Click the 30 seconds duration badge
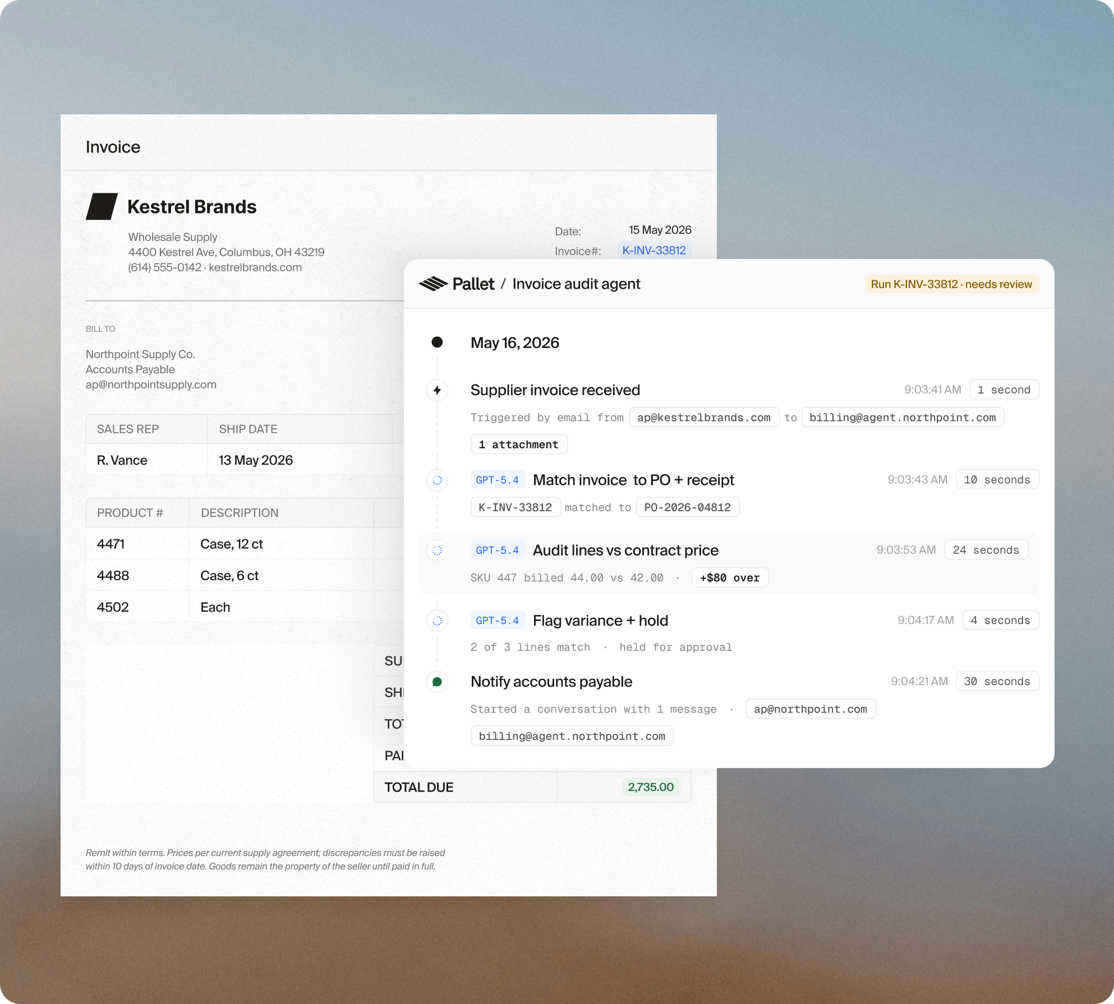Viewport: 1114px width, 1004px height. click(x=997, y=681)
